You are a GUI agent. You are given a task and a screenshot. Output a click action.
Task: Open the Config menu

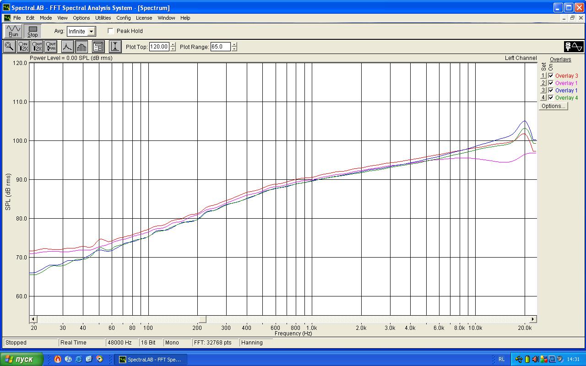[x=124, y=18]
